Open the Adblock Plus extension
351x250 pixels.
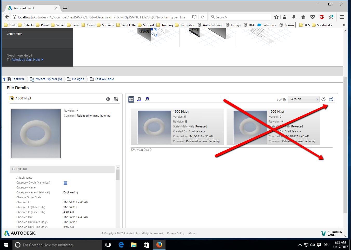[x=322, y=17]
